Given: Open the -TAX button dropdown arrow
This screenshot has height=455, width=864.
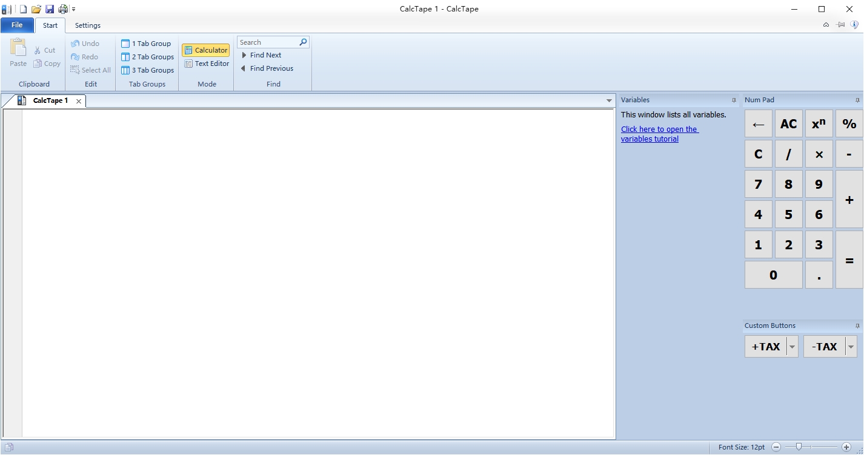Looking at the screenshot, I should [851, 347].
